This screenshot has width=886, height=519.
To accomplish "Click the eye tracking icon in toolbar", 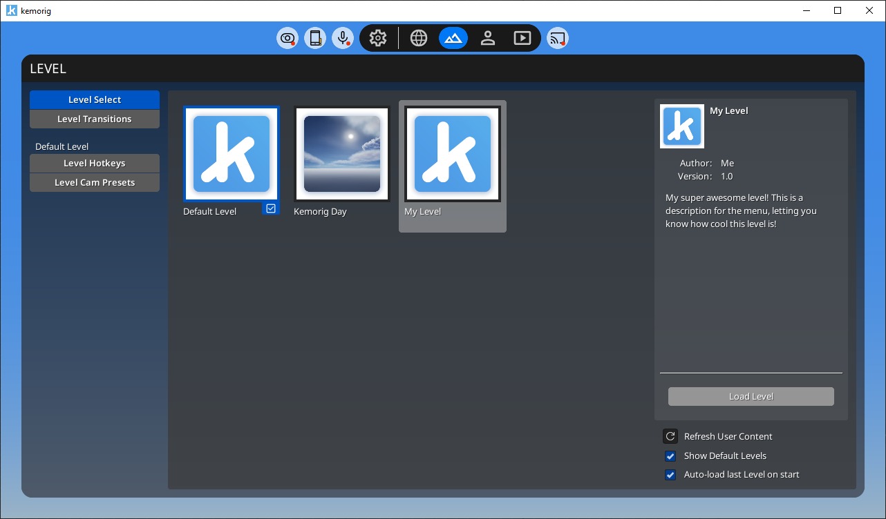I will click(288, 38).
